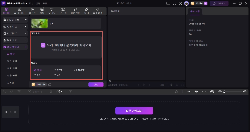Open the 화면전환 transitions tab

pos(75,11)
